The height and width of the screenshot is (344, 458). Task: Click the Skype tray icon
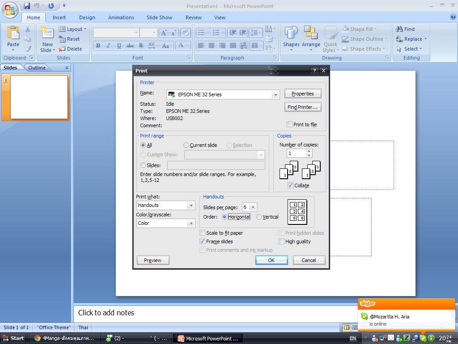coord(423,338)
